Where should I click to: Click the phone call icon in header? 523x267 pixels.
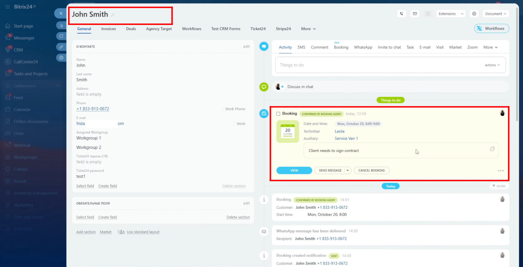tap(402, 14)
